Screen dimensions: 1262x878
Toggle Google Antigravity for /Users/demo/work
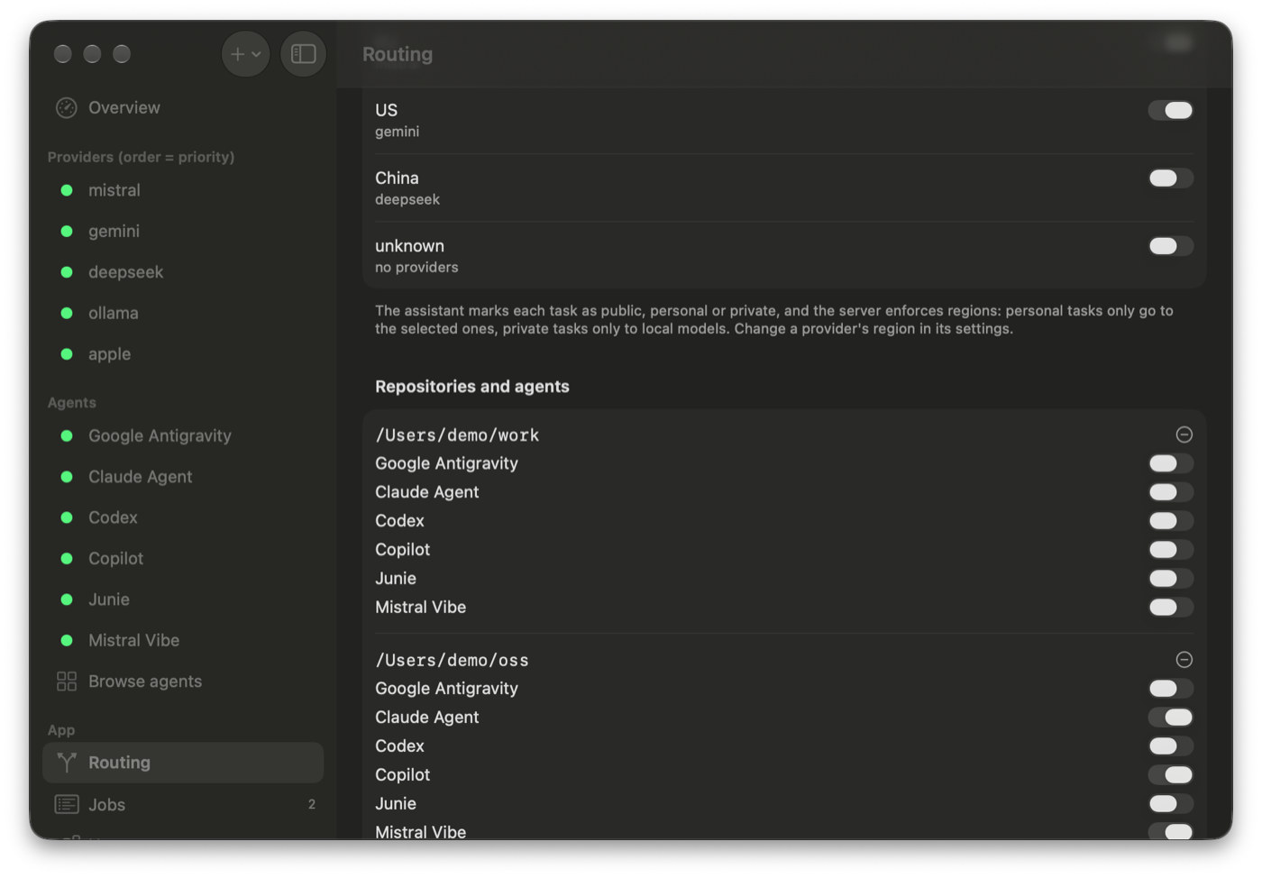point(1171,463)
